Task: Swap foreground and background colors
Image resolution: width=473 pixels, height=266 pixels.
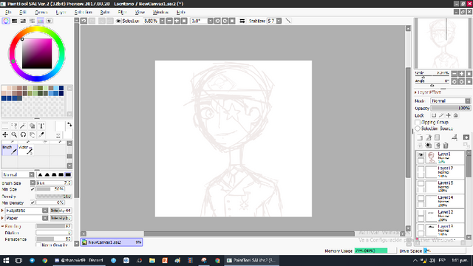Action: 69,125
